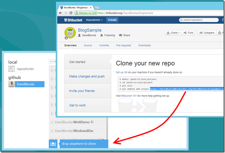This screenshot has width=225, height=153.
Task: Select the Get started step
Action: 88,62
